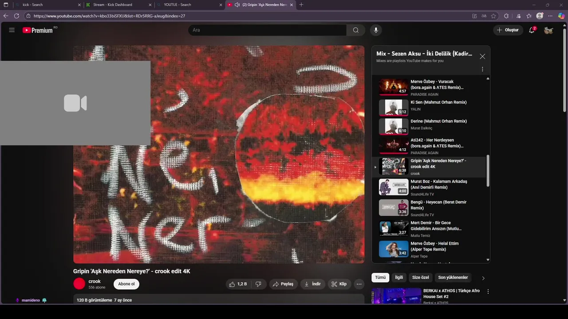
Task: Like the video with thumbs up
Action: [x=238, y=284]
